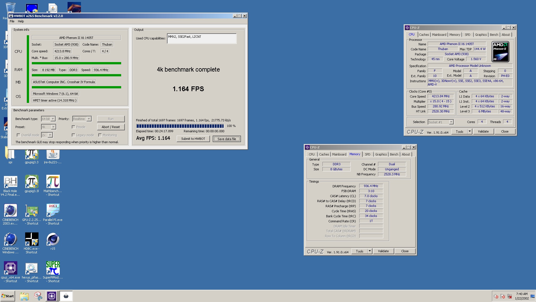Open the gpupig3.3 desktop icon
The height and width of the screenshot is (302, 536).
(32, 155)
